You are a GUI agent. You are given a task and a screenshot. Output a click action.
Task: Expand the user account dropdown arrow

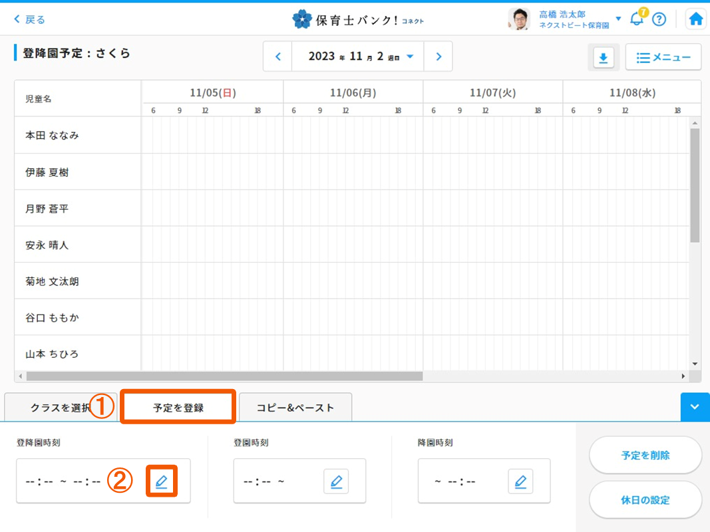pos(618,19)
